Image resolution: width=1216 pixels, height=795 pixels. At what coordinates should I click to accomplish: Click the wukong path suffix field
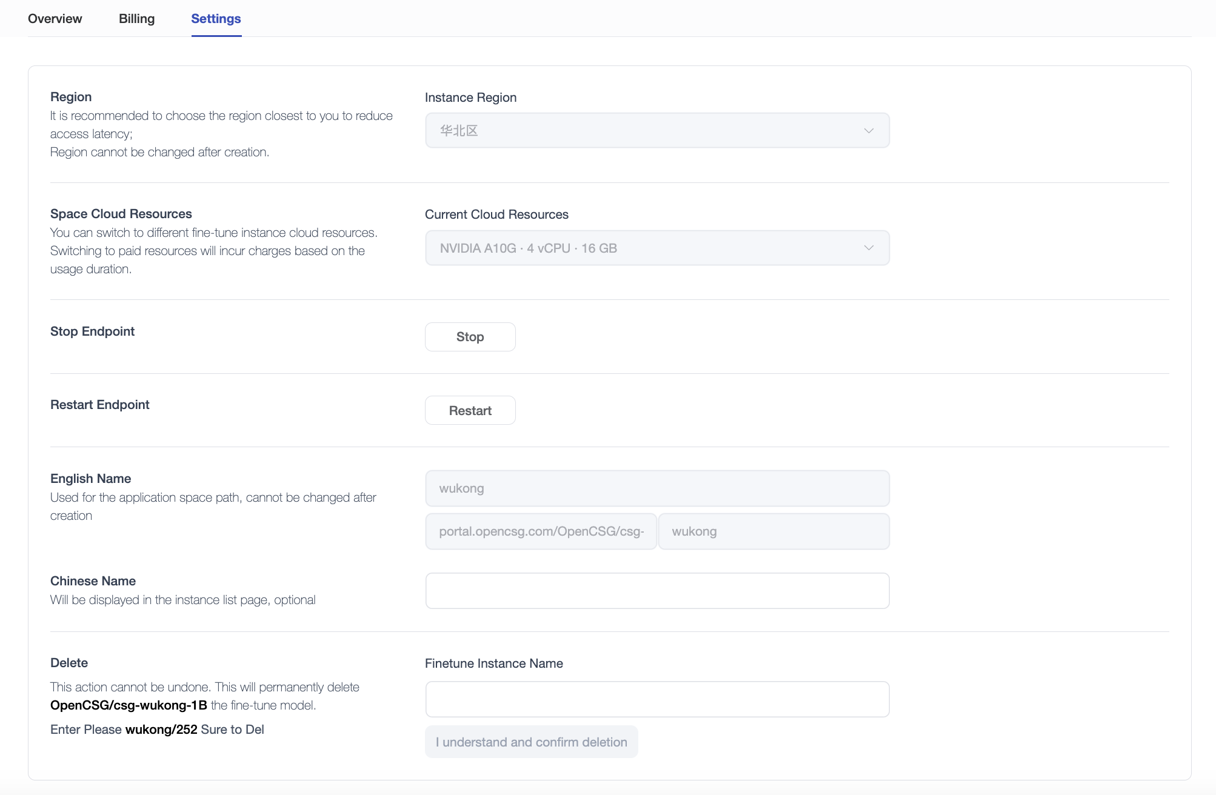click(773, 531)
